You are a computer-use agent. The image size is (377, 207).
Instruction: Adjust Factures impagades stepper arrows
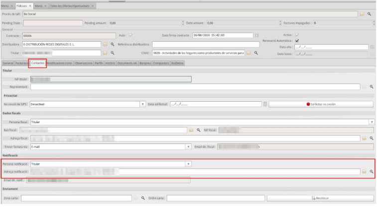374,23
